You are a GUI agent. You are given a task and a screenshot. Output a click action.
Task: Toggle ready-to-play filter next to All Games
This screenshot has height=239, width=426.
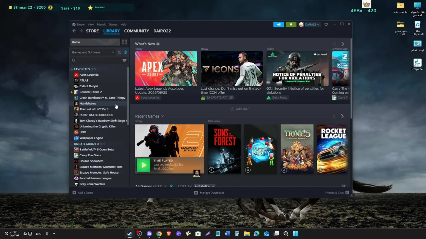[172, 186]
